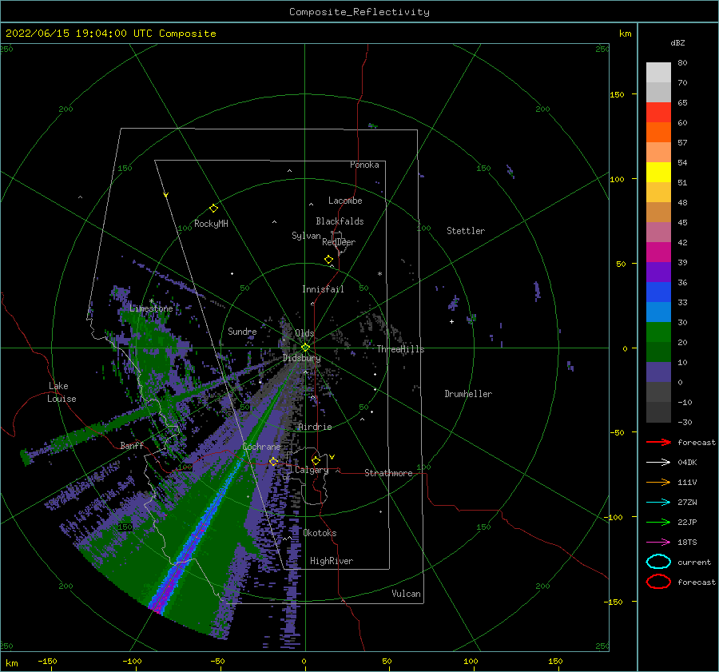Select the orange 111V arrow icon
Image resolution: width=719 pixels, height=672 pixels.
(658, 482)
